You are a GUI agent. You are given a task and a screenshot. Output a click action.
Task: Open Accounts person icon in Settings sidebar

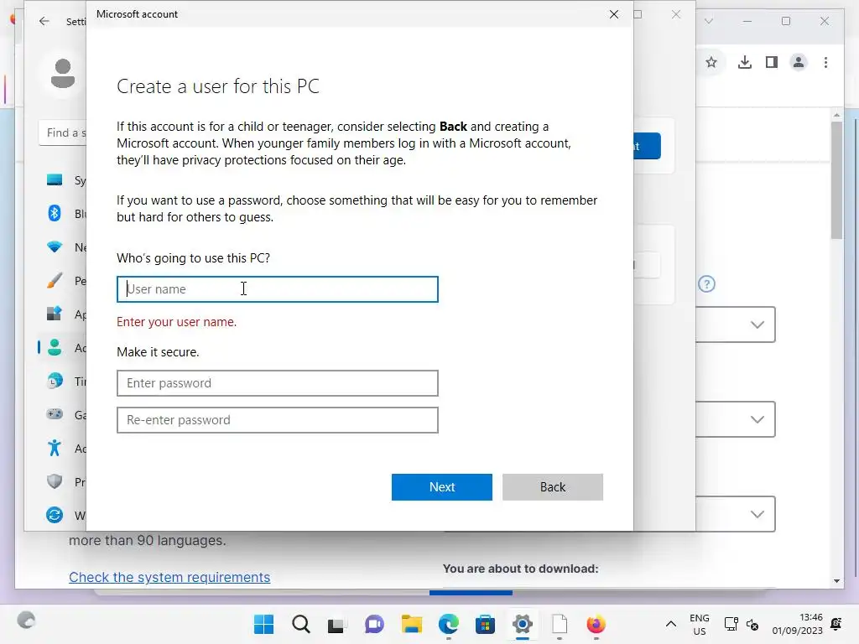pos(55,347)
